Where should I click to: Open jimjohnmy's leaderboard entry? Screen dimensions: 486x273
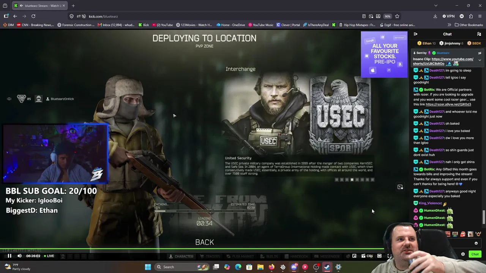[450, 43]
